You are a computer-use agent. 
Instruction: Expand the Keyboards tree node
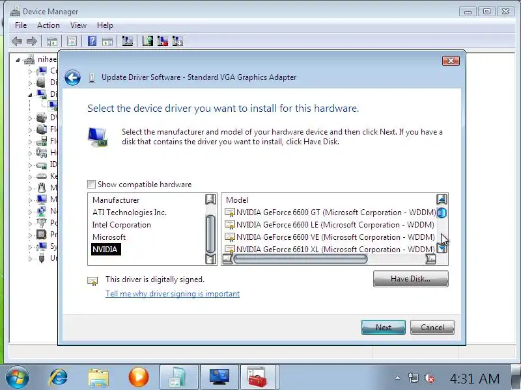30,177
